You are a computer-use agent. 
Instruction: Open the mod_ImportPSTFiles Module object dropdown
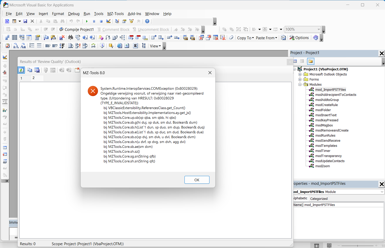[382, 192]
